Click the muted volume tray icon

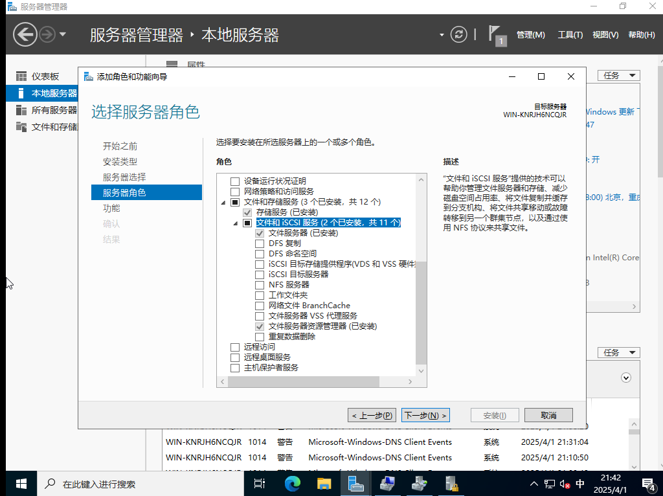coord(565,484)
